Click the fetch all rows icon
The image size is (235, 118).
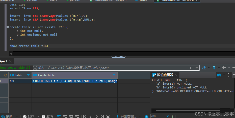(x=108, y=116)
